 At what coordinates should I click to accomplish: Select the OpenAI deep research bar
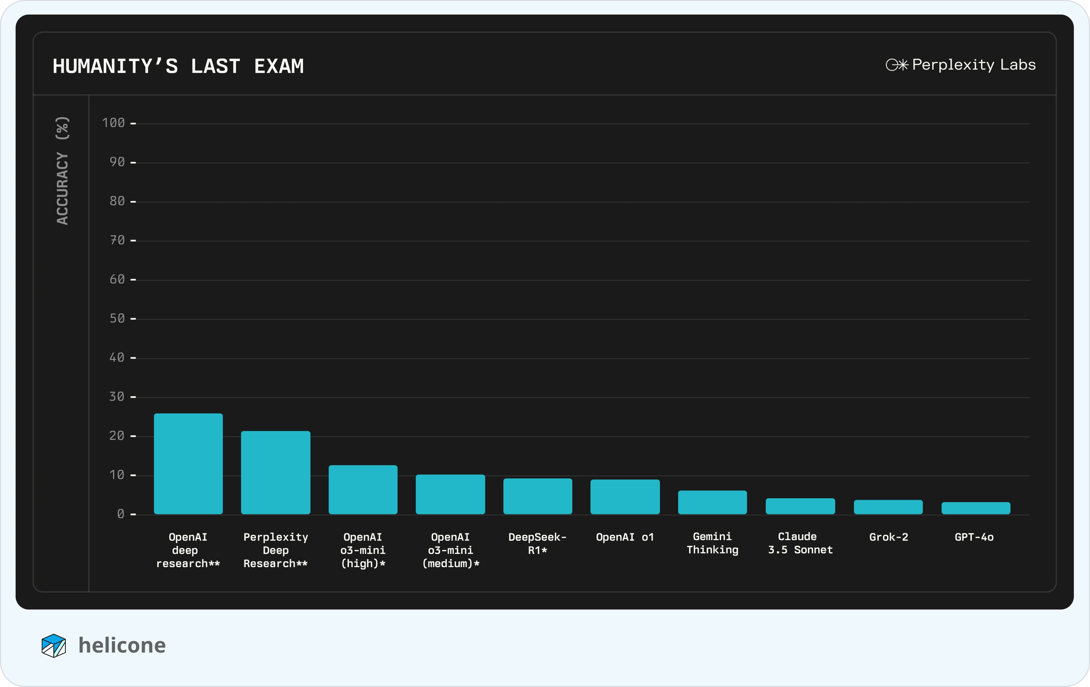[188, 463]
